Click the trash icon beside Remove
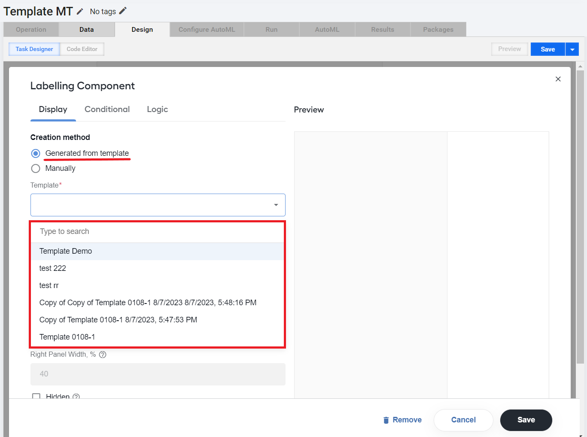 (x=386, y=420)
